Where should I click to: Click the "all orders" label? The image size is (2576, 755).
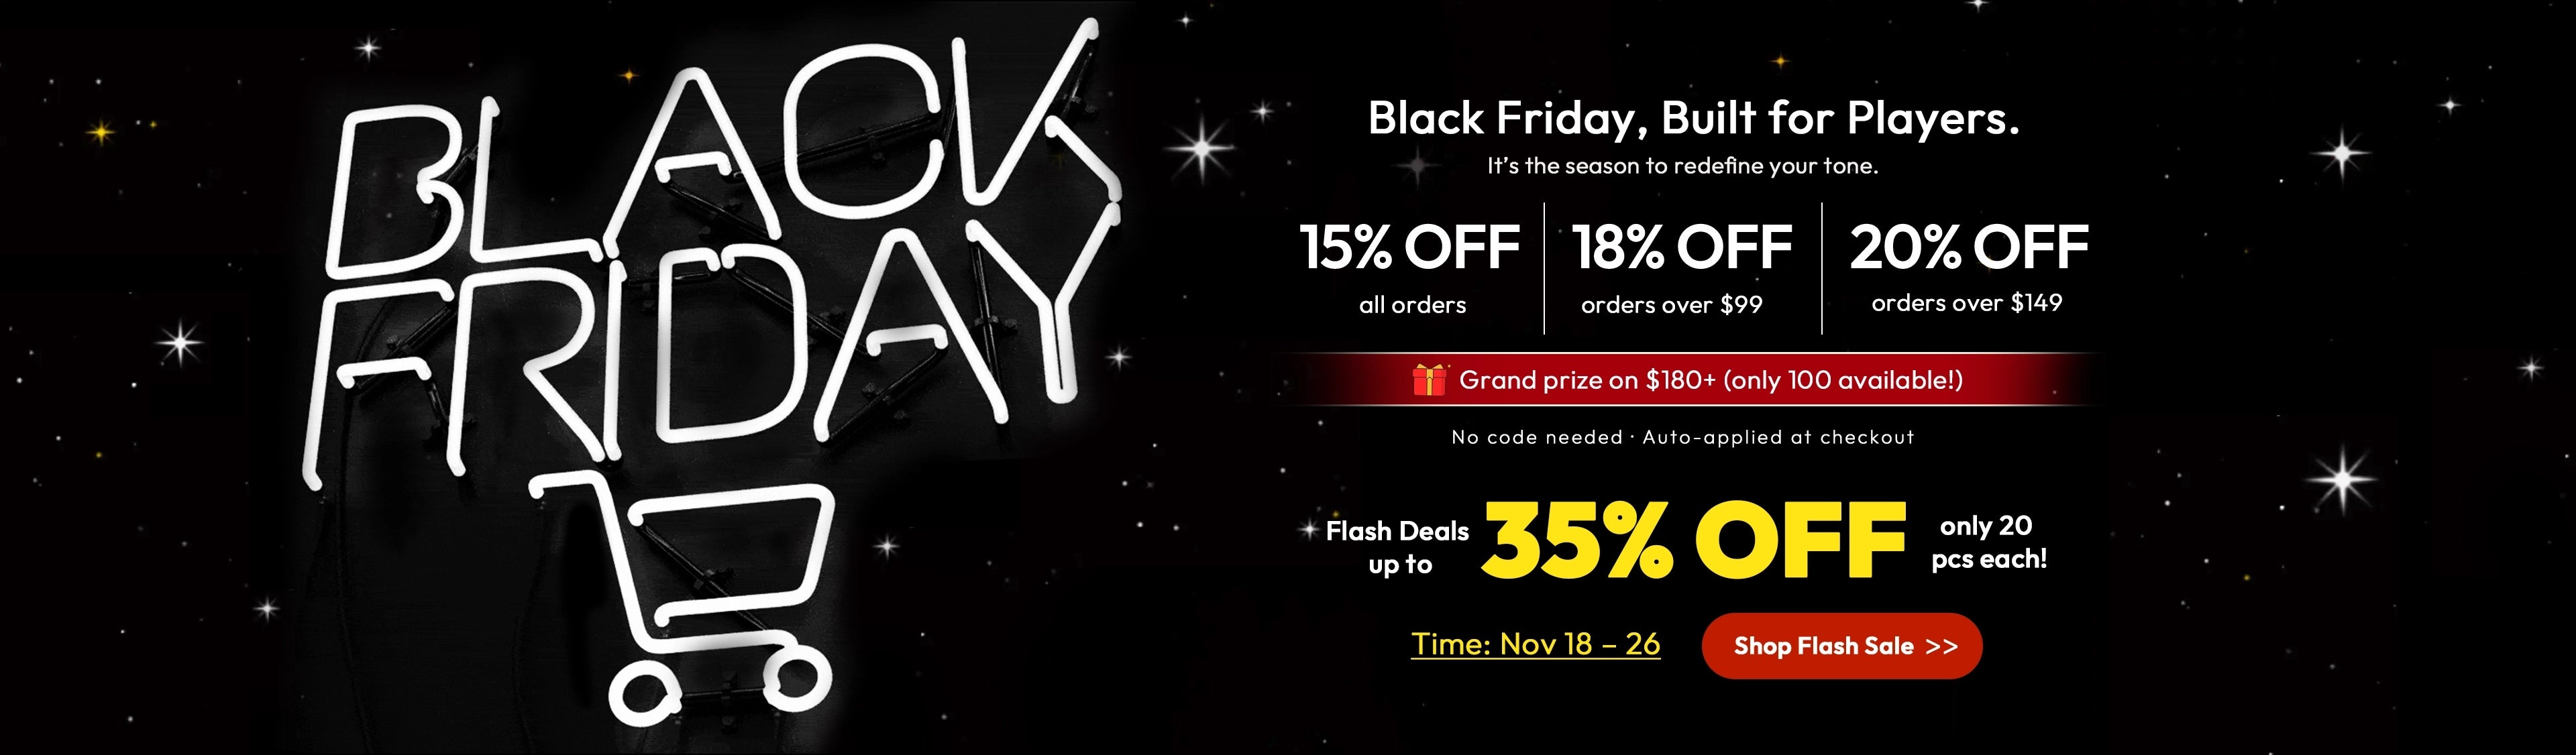pos(1412,305)
